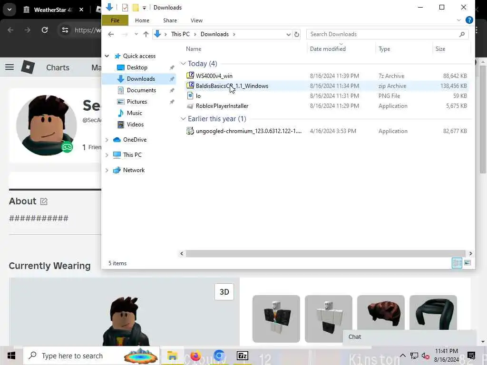Open Pictures in navigation pane
The height and width of the screenshot is (365, 487).
[136, 102]
